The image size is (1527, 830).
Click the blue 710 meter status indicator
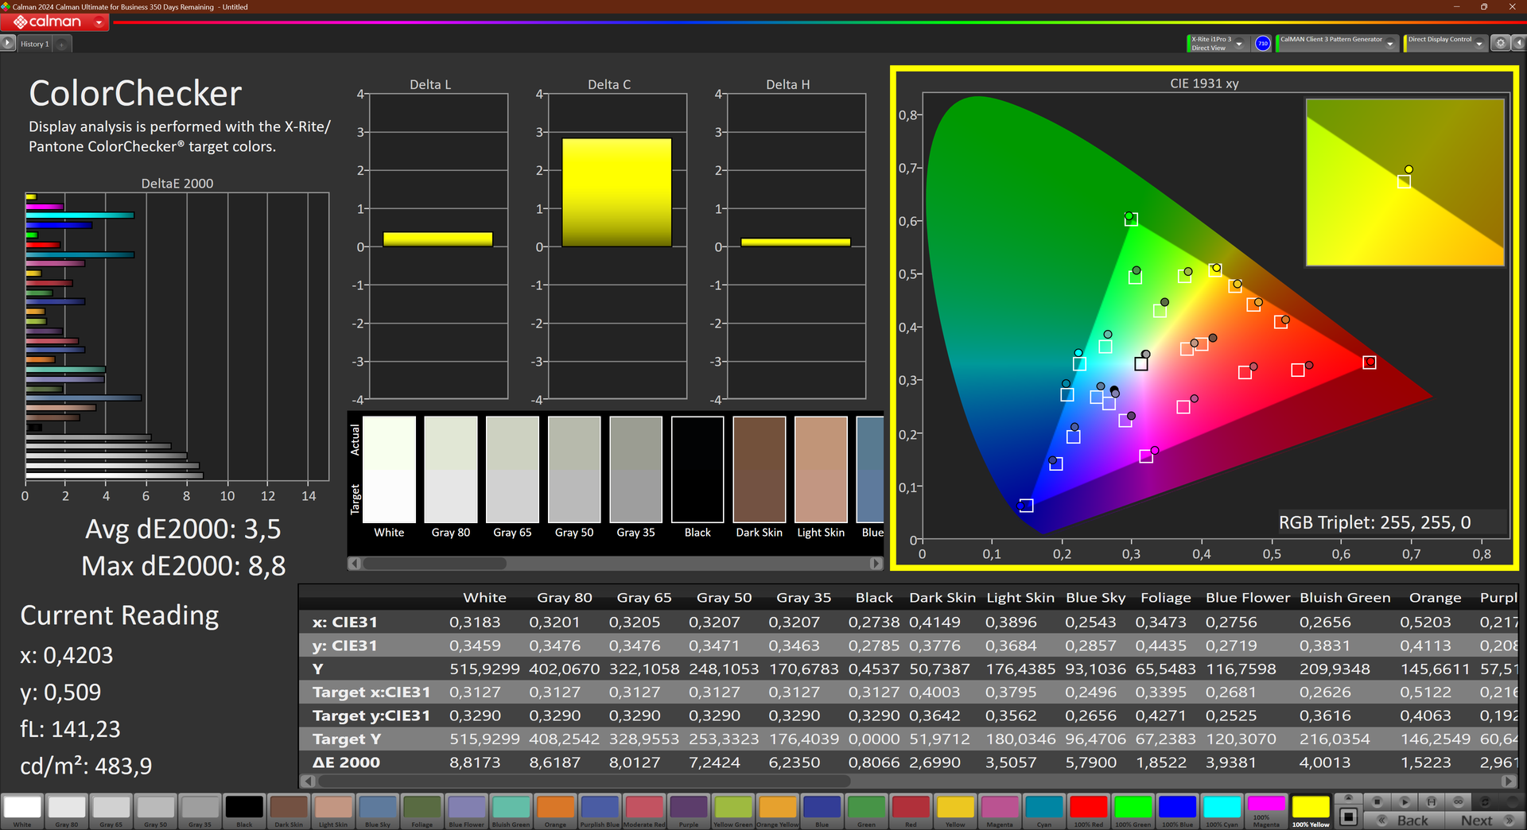[1262, 44]
